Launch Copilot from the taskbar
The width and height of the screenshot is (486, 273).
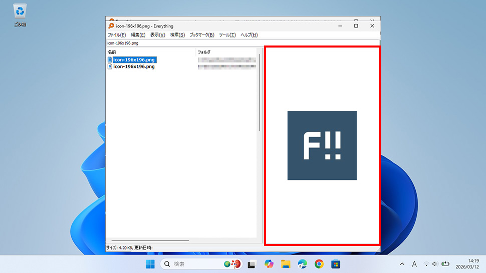(x=269, y=264)
